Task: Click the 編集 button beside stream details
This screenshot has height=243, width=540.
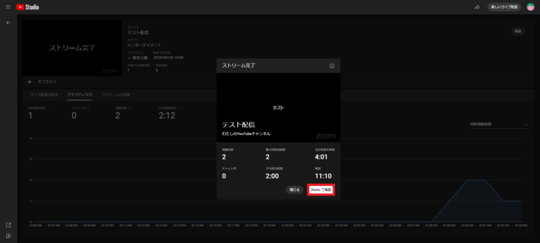Action: (x=517, y=31)
